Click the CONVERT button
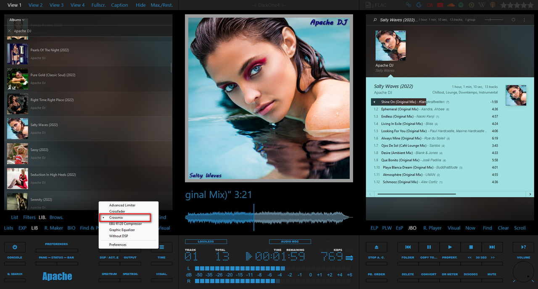Viewport: 538px width, 289px height. pyautogui.click(x=428, y=274)
